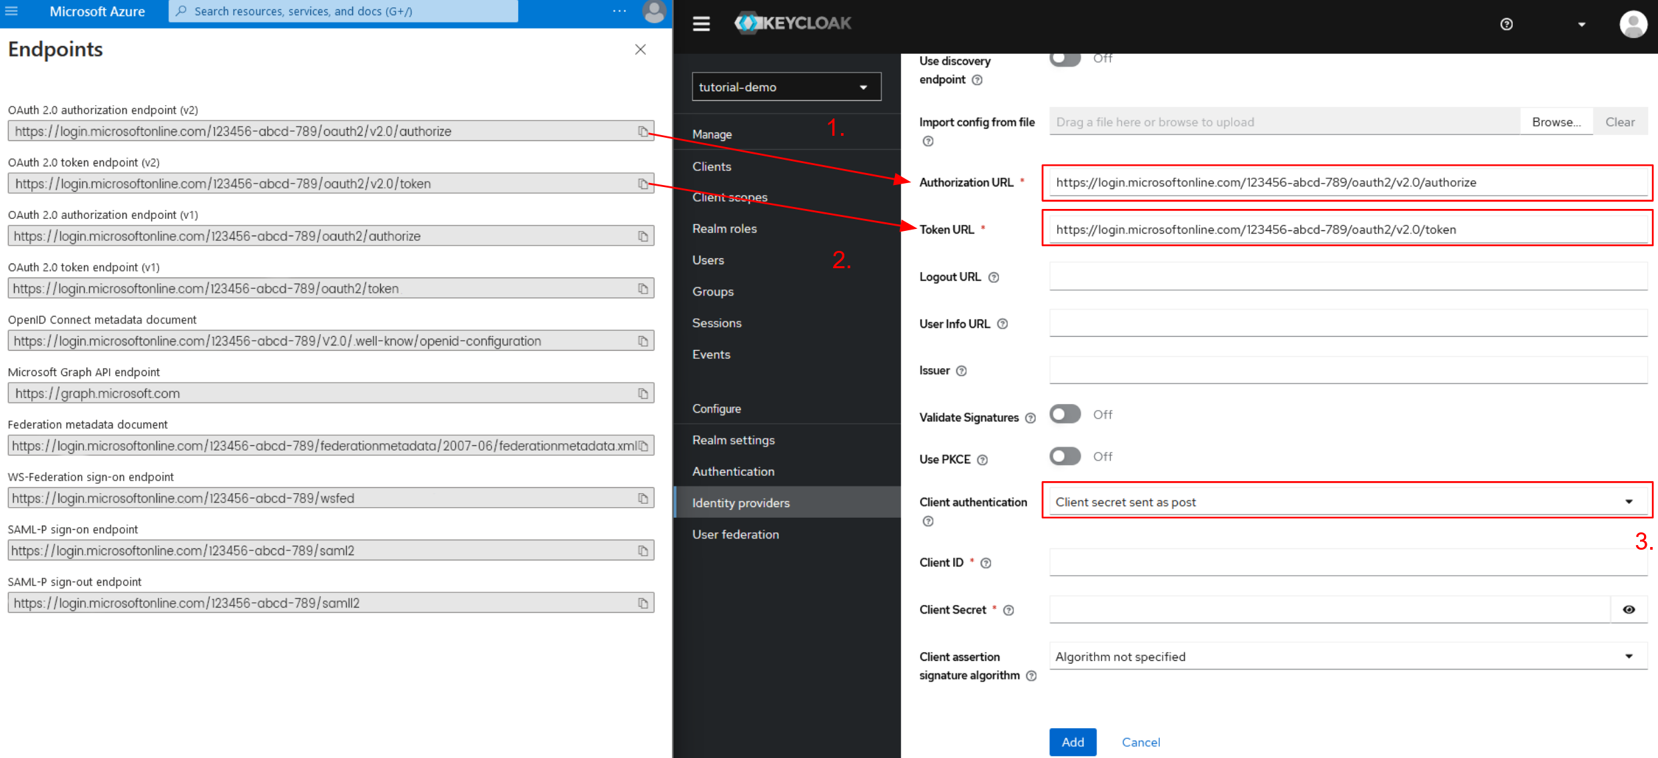Focus the Authorization URL field
Viewport: 1658px width, 758px height.
pos(1348,182)
